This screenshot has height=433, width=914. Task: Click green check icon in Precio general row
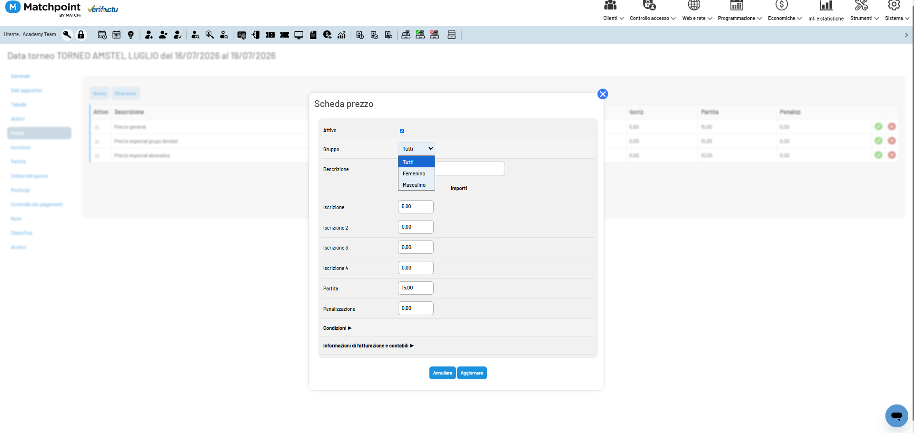pos(878,126)
